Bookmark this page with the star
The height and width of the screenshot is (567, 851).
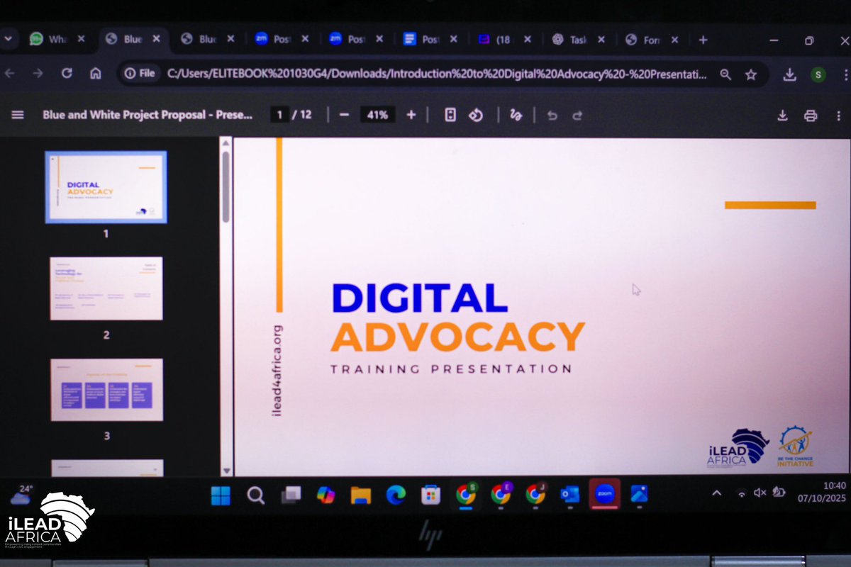(x=751, y=74)
